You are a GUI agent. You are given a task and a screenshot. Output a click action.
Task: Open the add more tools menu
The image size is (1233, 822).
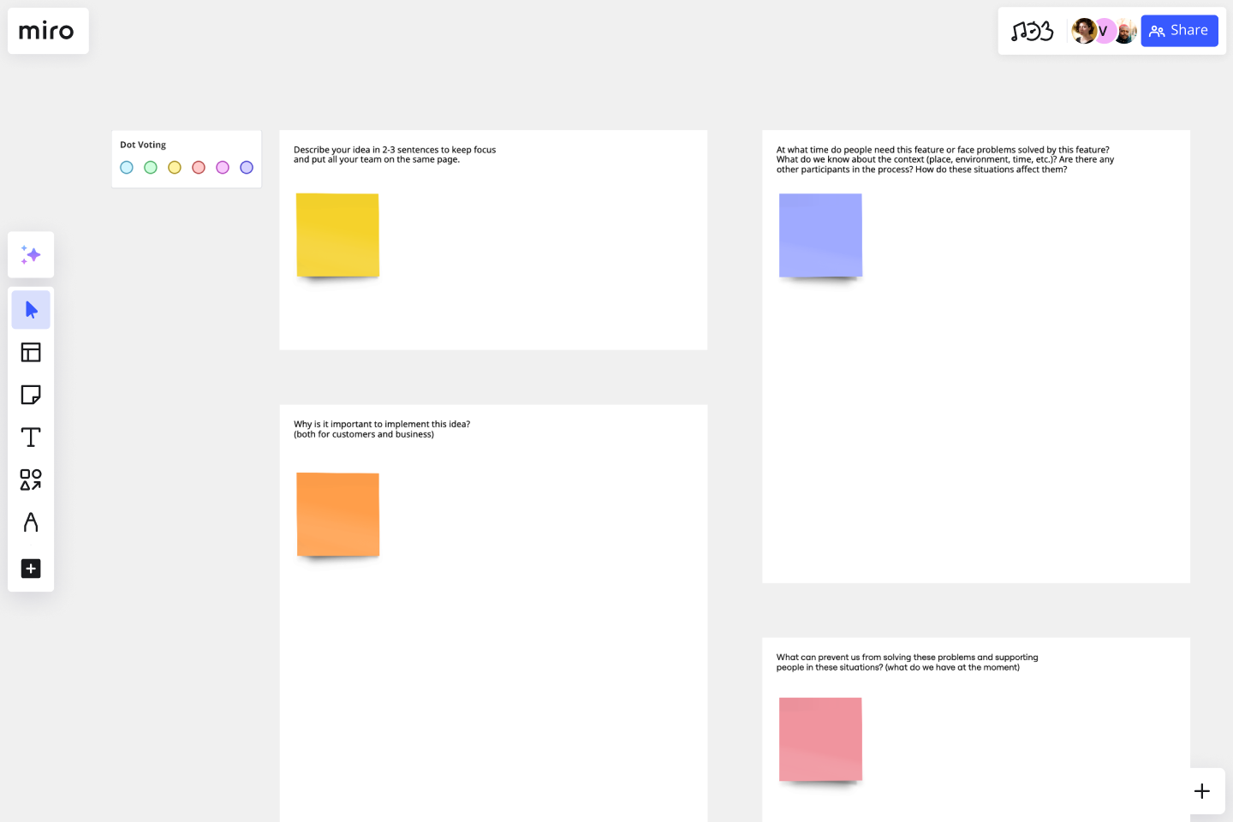coord(31,569)
